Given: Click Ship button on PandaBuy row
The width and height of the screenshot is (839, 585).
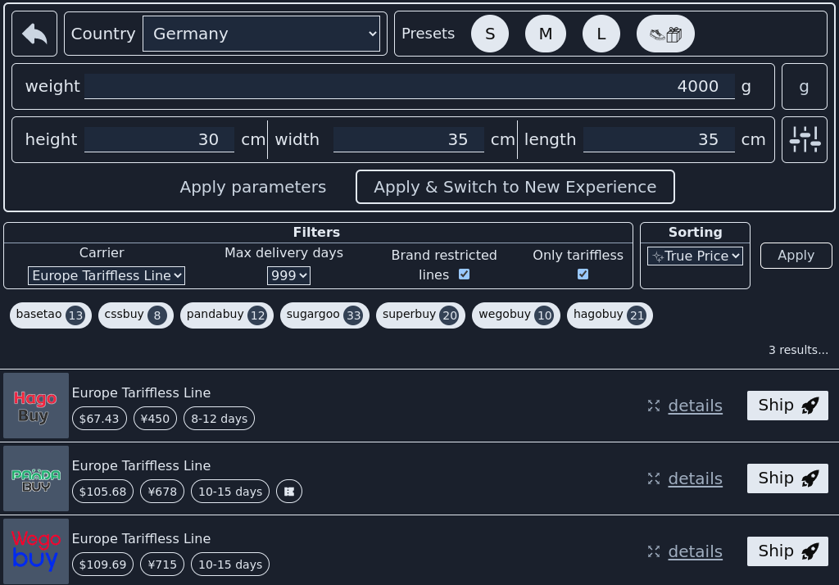Looking at the screenshot, I should point(787,478).
